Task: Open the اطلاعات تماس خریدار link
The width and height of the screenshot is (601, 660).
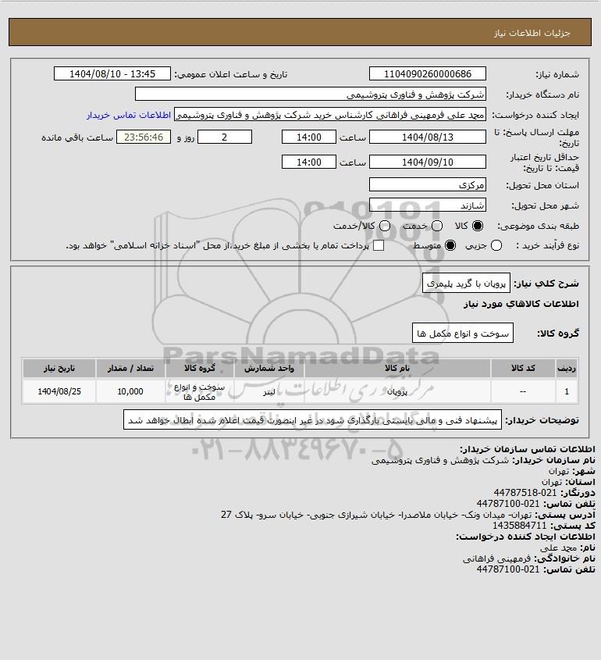Action: click(129, 115)
